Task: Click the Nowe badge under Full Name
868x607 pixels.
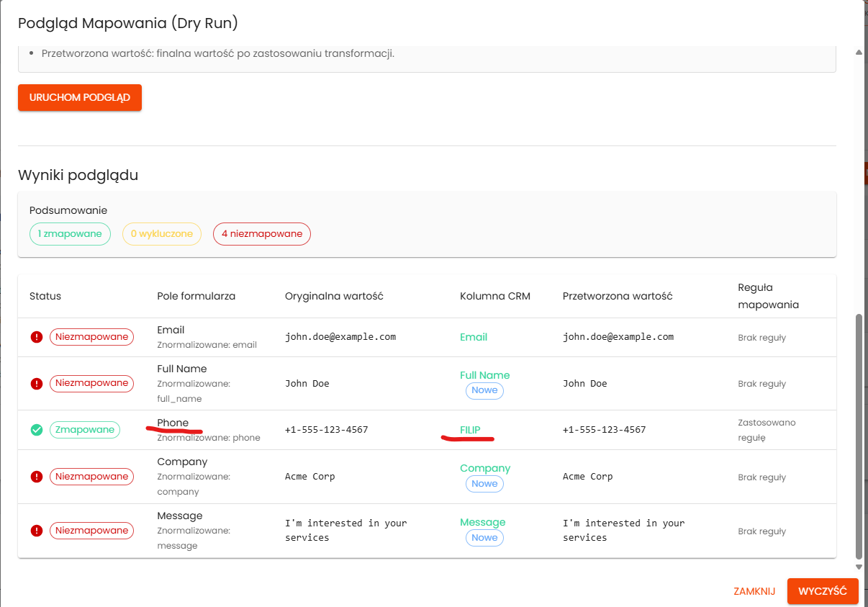Action: coord(484,390)
